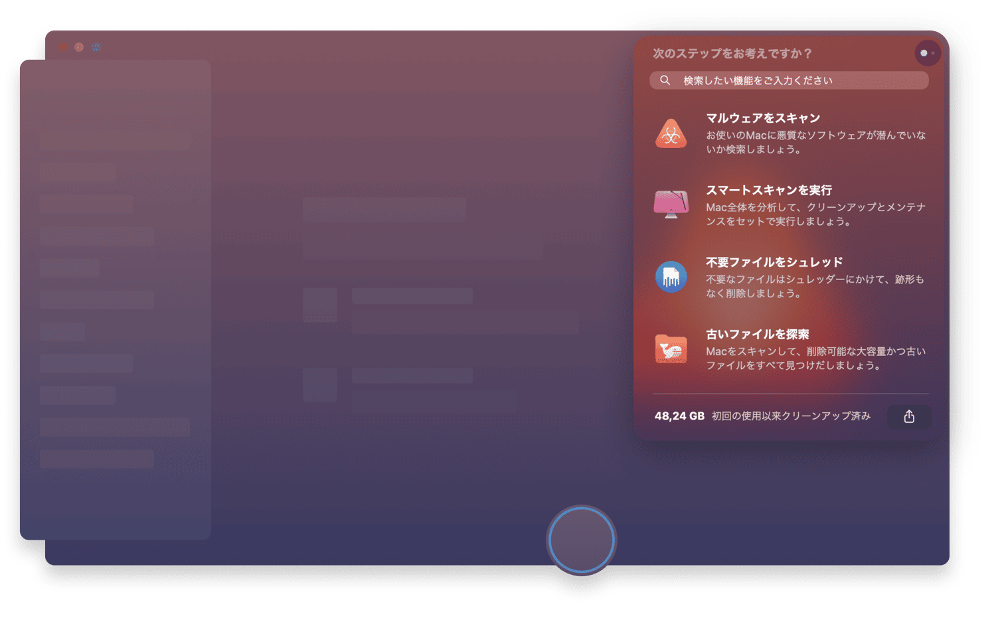996x626 pixels.
Task: Click the blue shredder icon
Action: pos(671,277)
